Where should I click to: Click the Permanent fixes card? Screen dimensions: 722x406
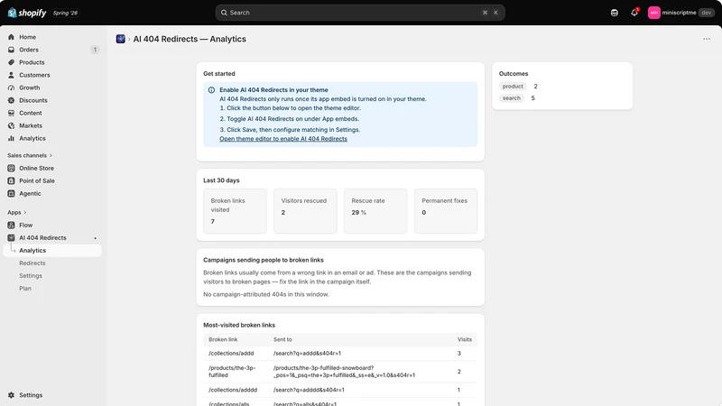point(446,211)
